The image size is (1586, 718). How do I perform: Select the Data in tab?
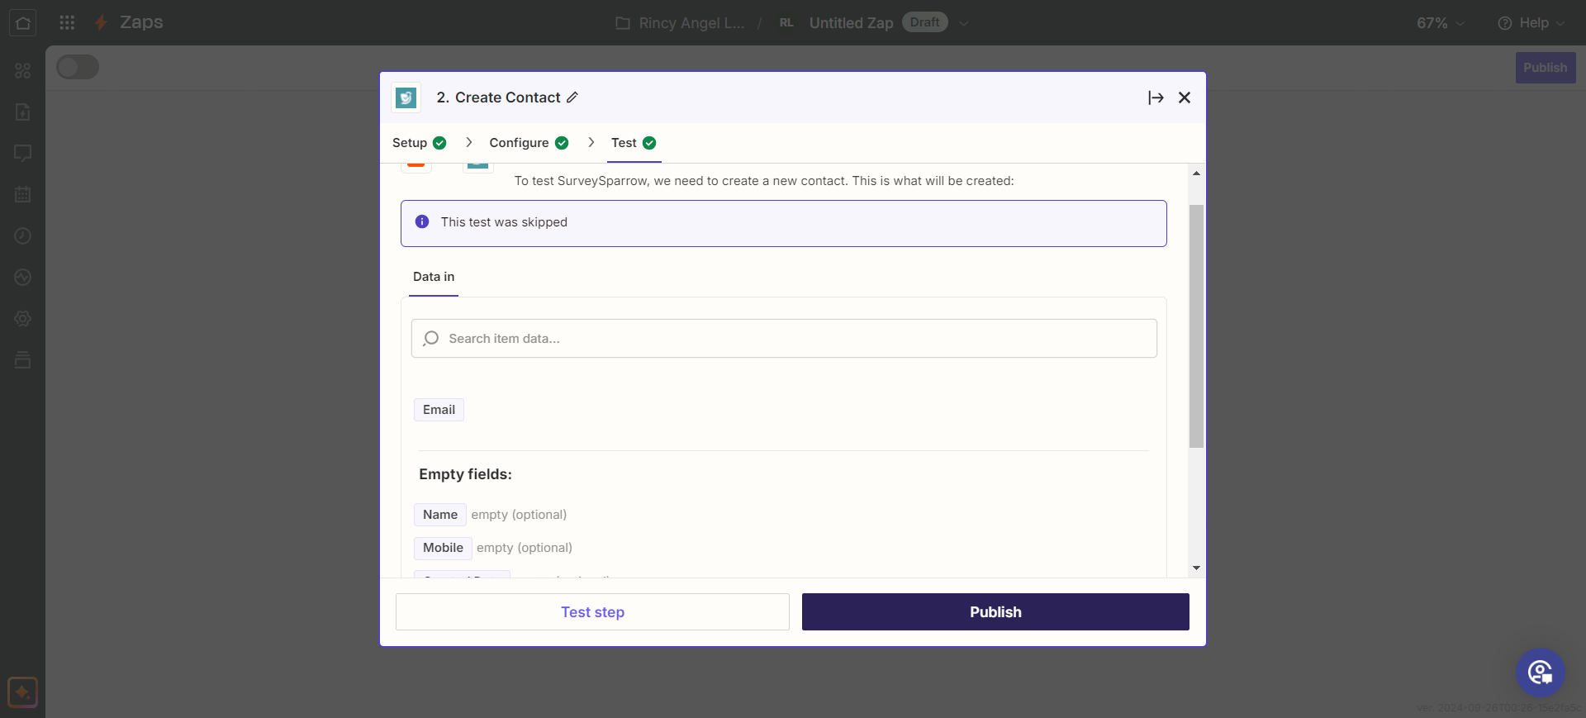(x=434, y=277)
